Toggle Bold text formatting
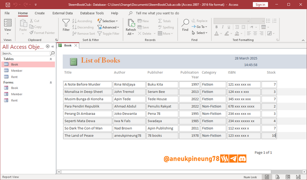Viewport: 307px width, 180px height. tap(216, 27)
